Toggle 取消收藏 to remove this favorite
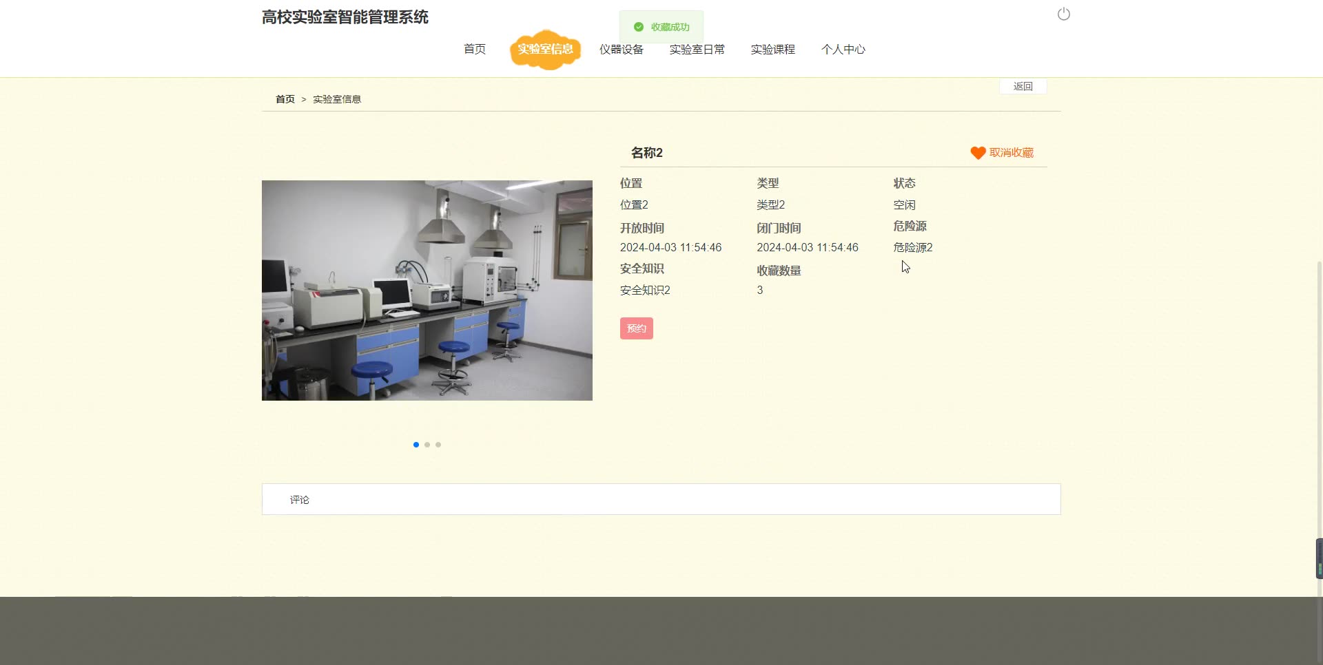Screen dimensions: 1323x665 (1011, 153)
